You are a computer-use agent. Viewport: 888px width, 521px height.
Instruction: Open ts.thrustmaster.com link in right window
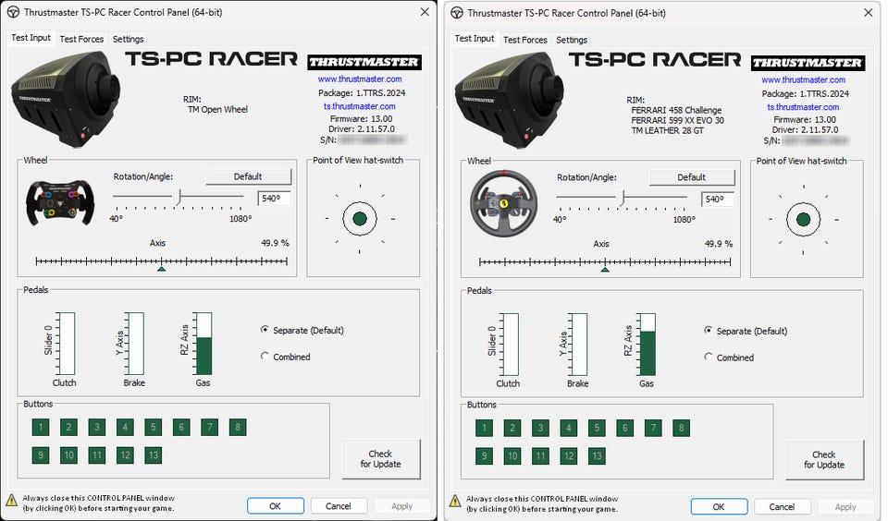point(803,107)
